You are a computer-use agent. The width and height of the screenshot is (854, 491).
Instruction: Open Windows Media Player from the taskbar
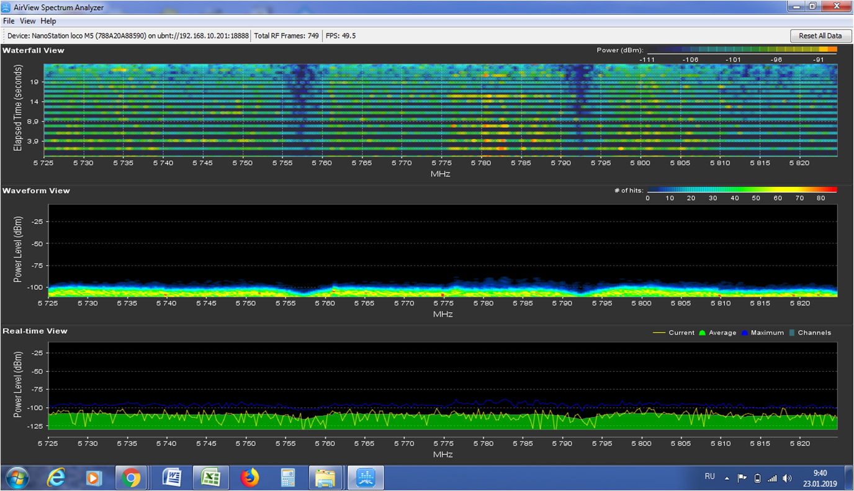[94, 478]
